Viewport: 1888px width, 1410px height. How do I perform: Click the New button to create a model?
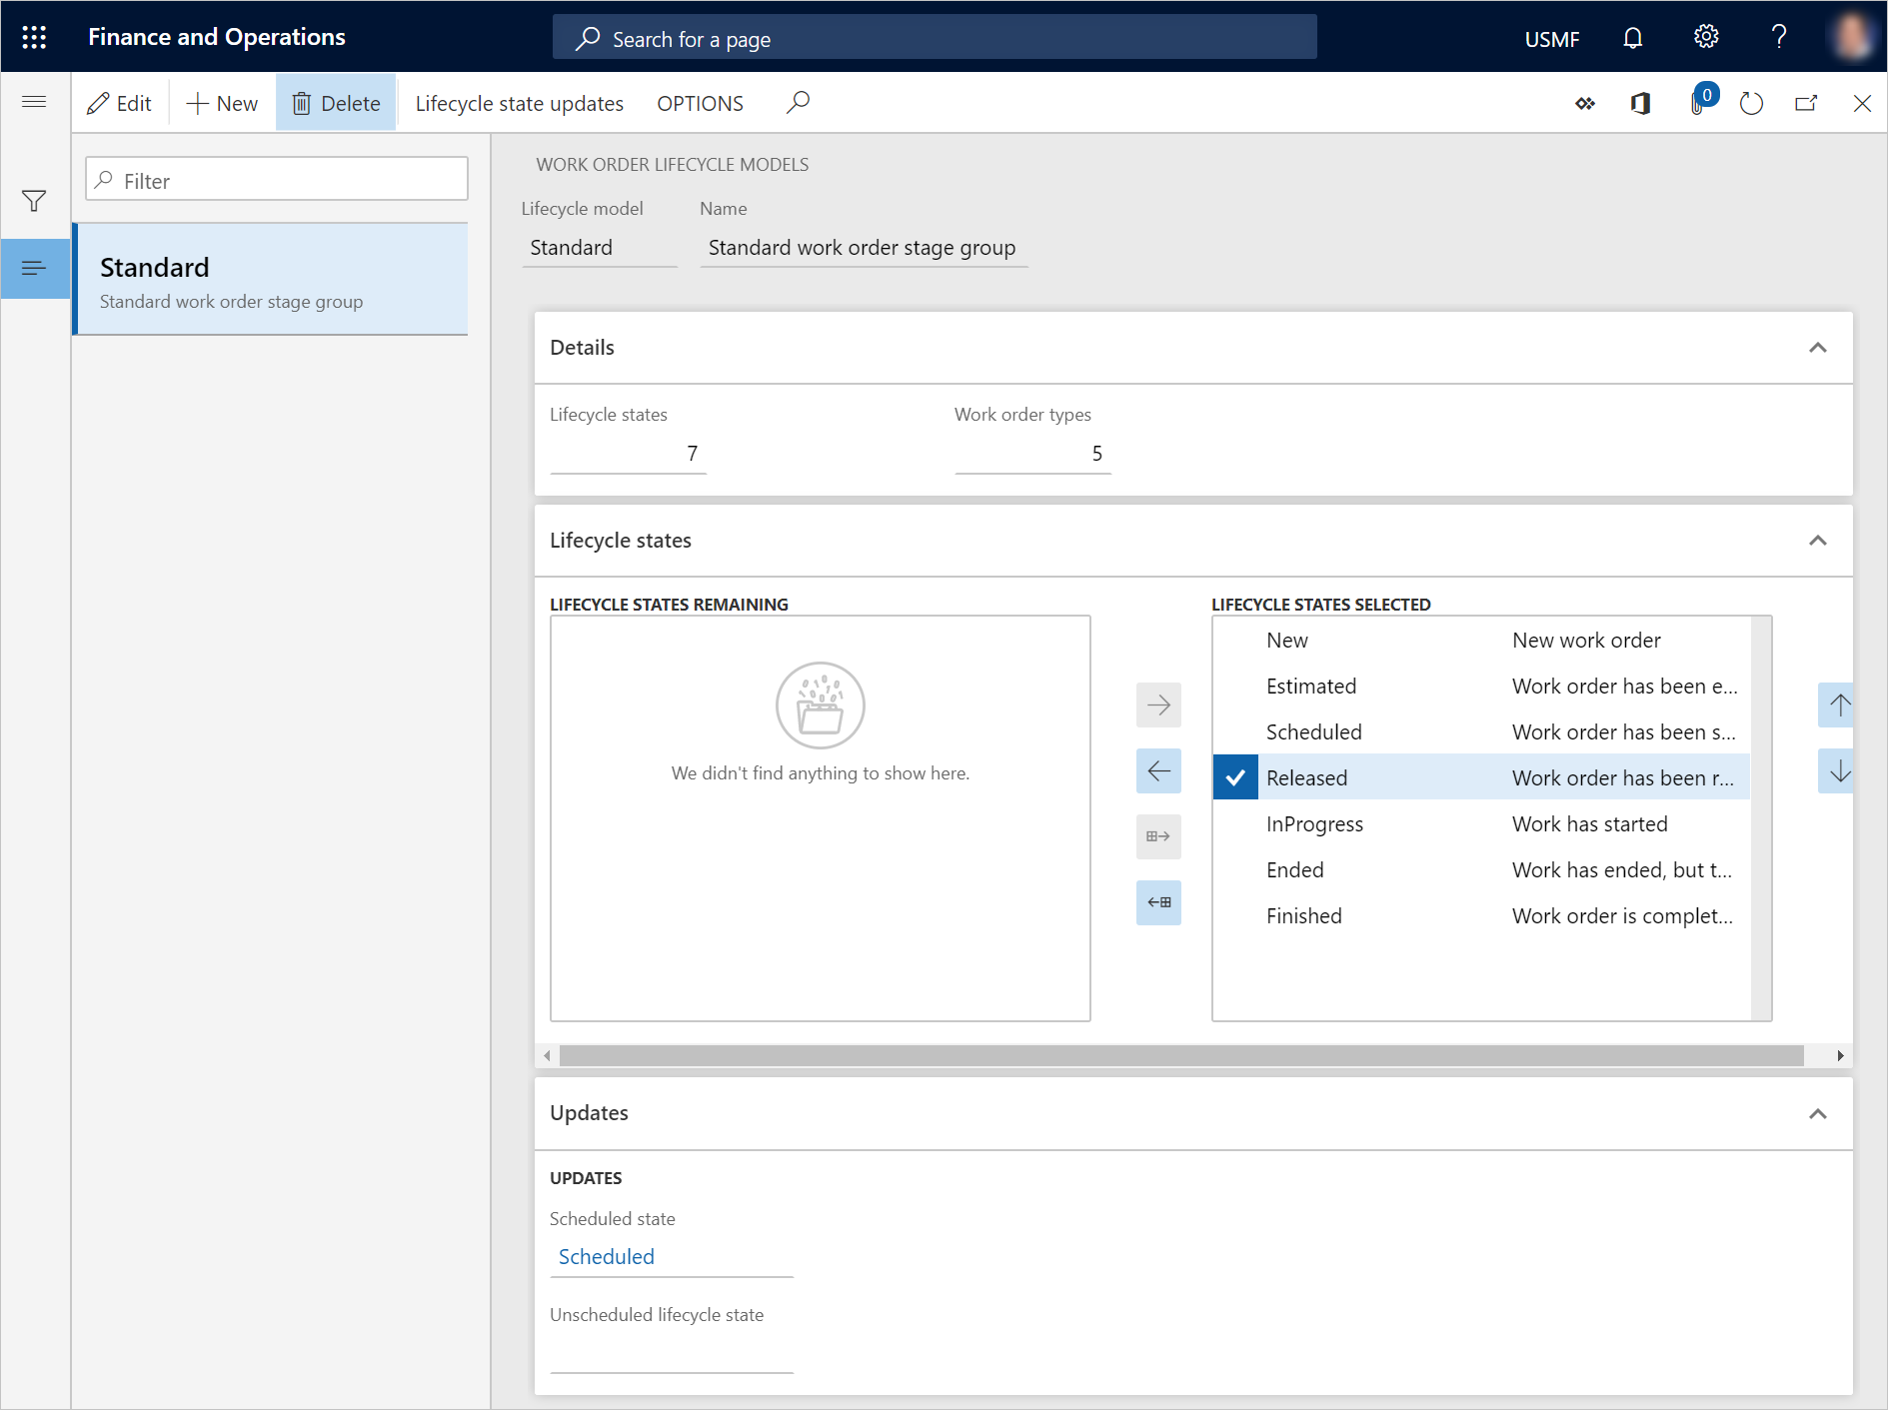(x=220, y=103)
